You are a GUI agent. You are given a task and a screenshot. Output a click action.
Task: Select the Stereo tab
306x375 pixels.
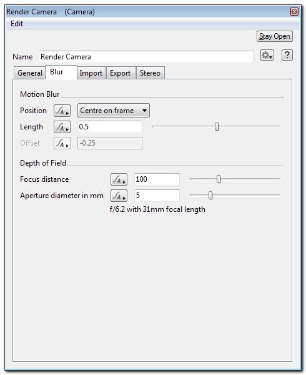151,73
